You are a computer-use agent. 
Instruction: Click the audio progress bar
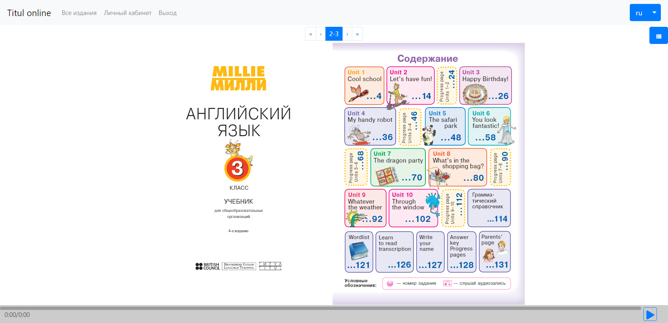pyautogui.click(x=320, y=308)
